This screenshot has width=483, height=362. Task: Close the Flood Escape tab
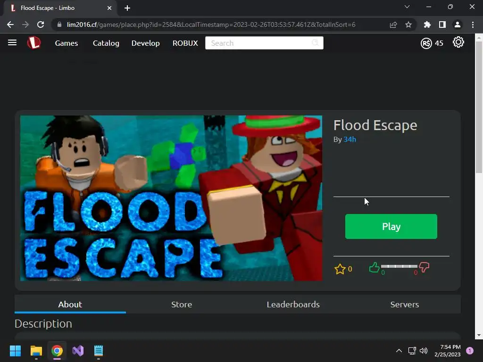(109, 8)
